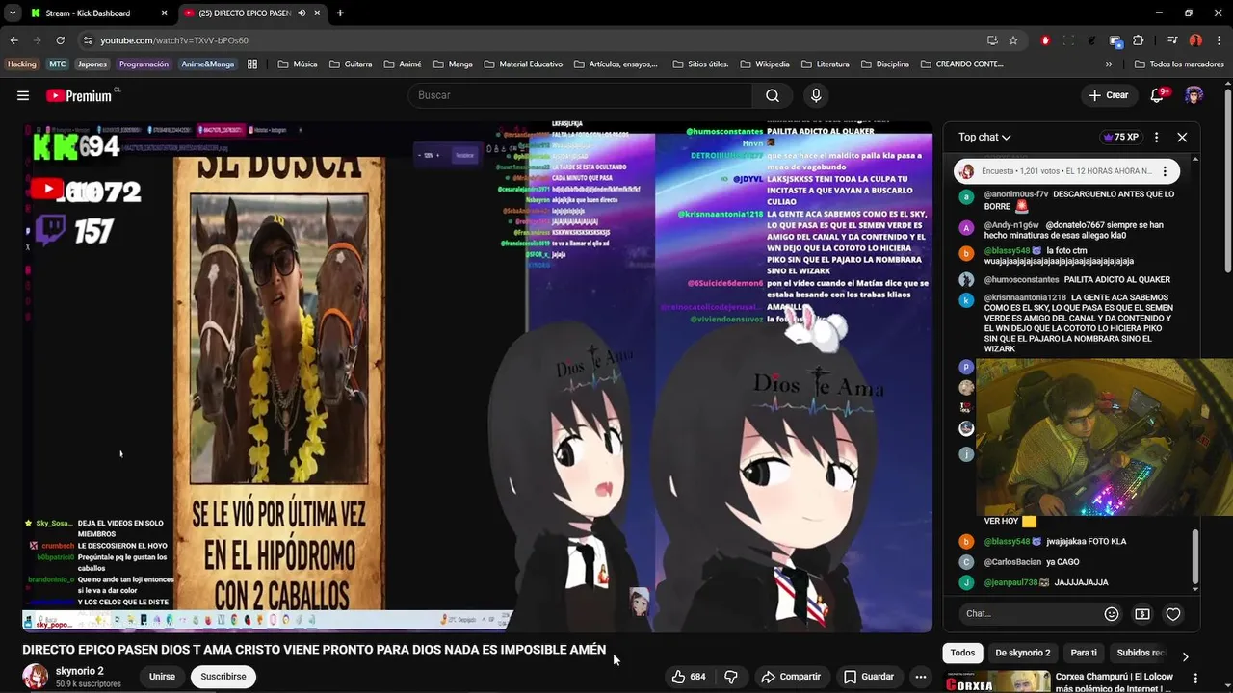Click the youtube.com address bar
Screen dimensions: 1233x693
click(x=530, y=40)
